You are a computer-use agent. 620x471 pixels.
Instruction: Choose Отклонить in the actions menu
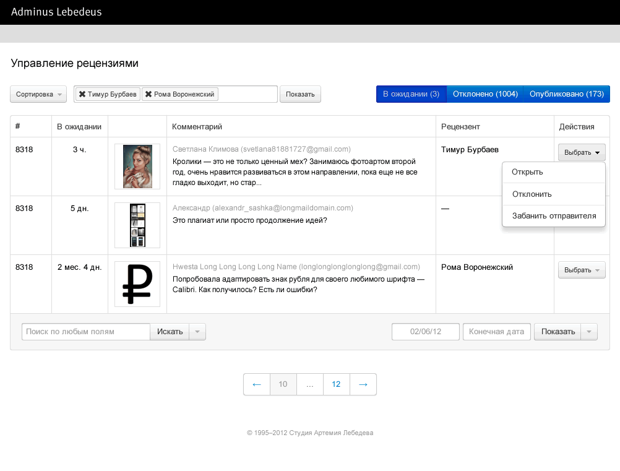click(x=532, y=194)
